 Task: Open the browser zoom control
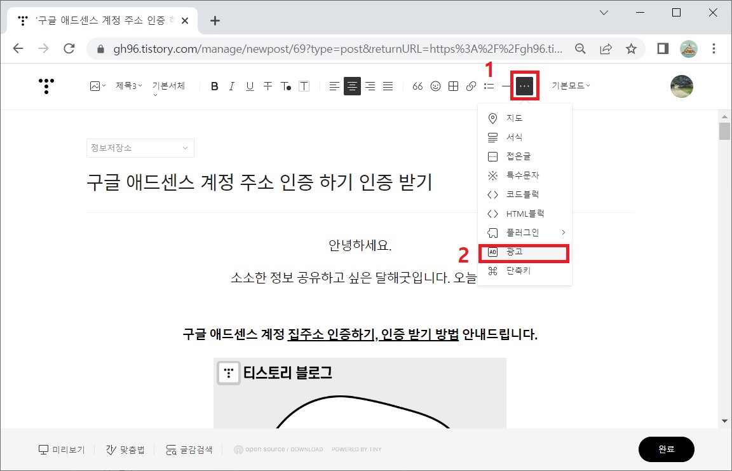coord(580,48)
